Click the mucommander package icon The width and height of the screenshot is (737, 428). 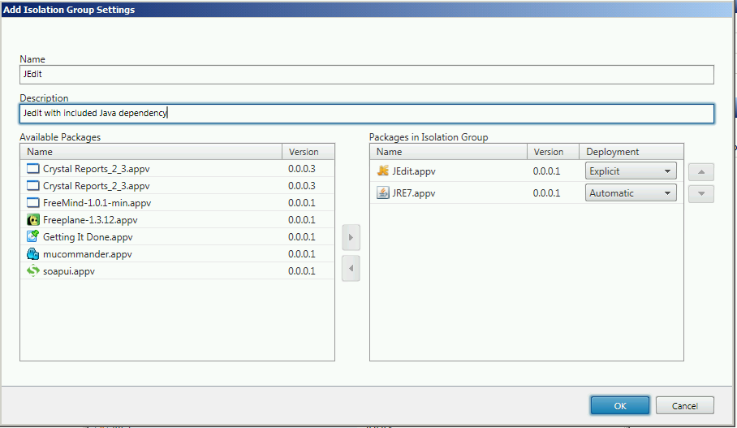tap(33, 254)
